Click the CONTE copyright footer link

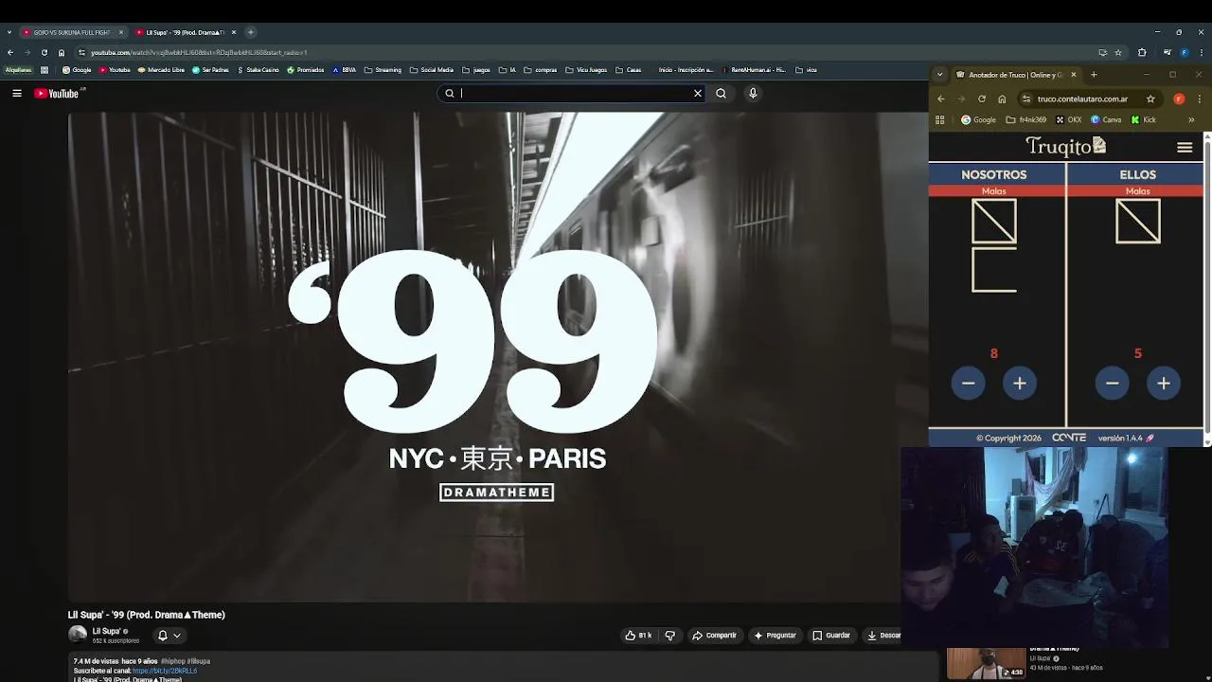[1069, 438]
